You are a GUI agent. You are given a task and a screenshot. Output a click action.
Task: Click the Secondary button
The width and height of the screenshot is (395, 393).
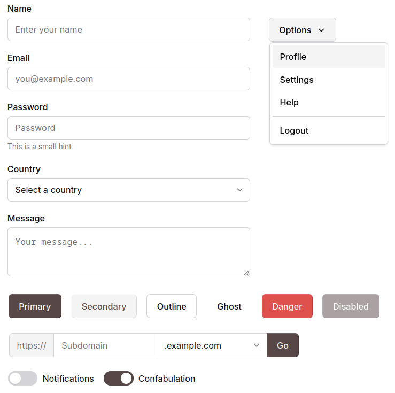coord(104,306)
